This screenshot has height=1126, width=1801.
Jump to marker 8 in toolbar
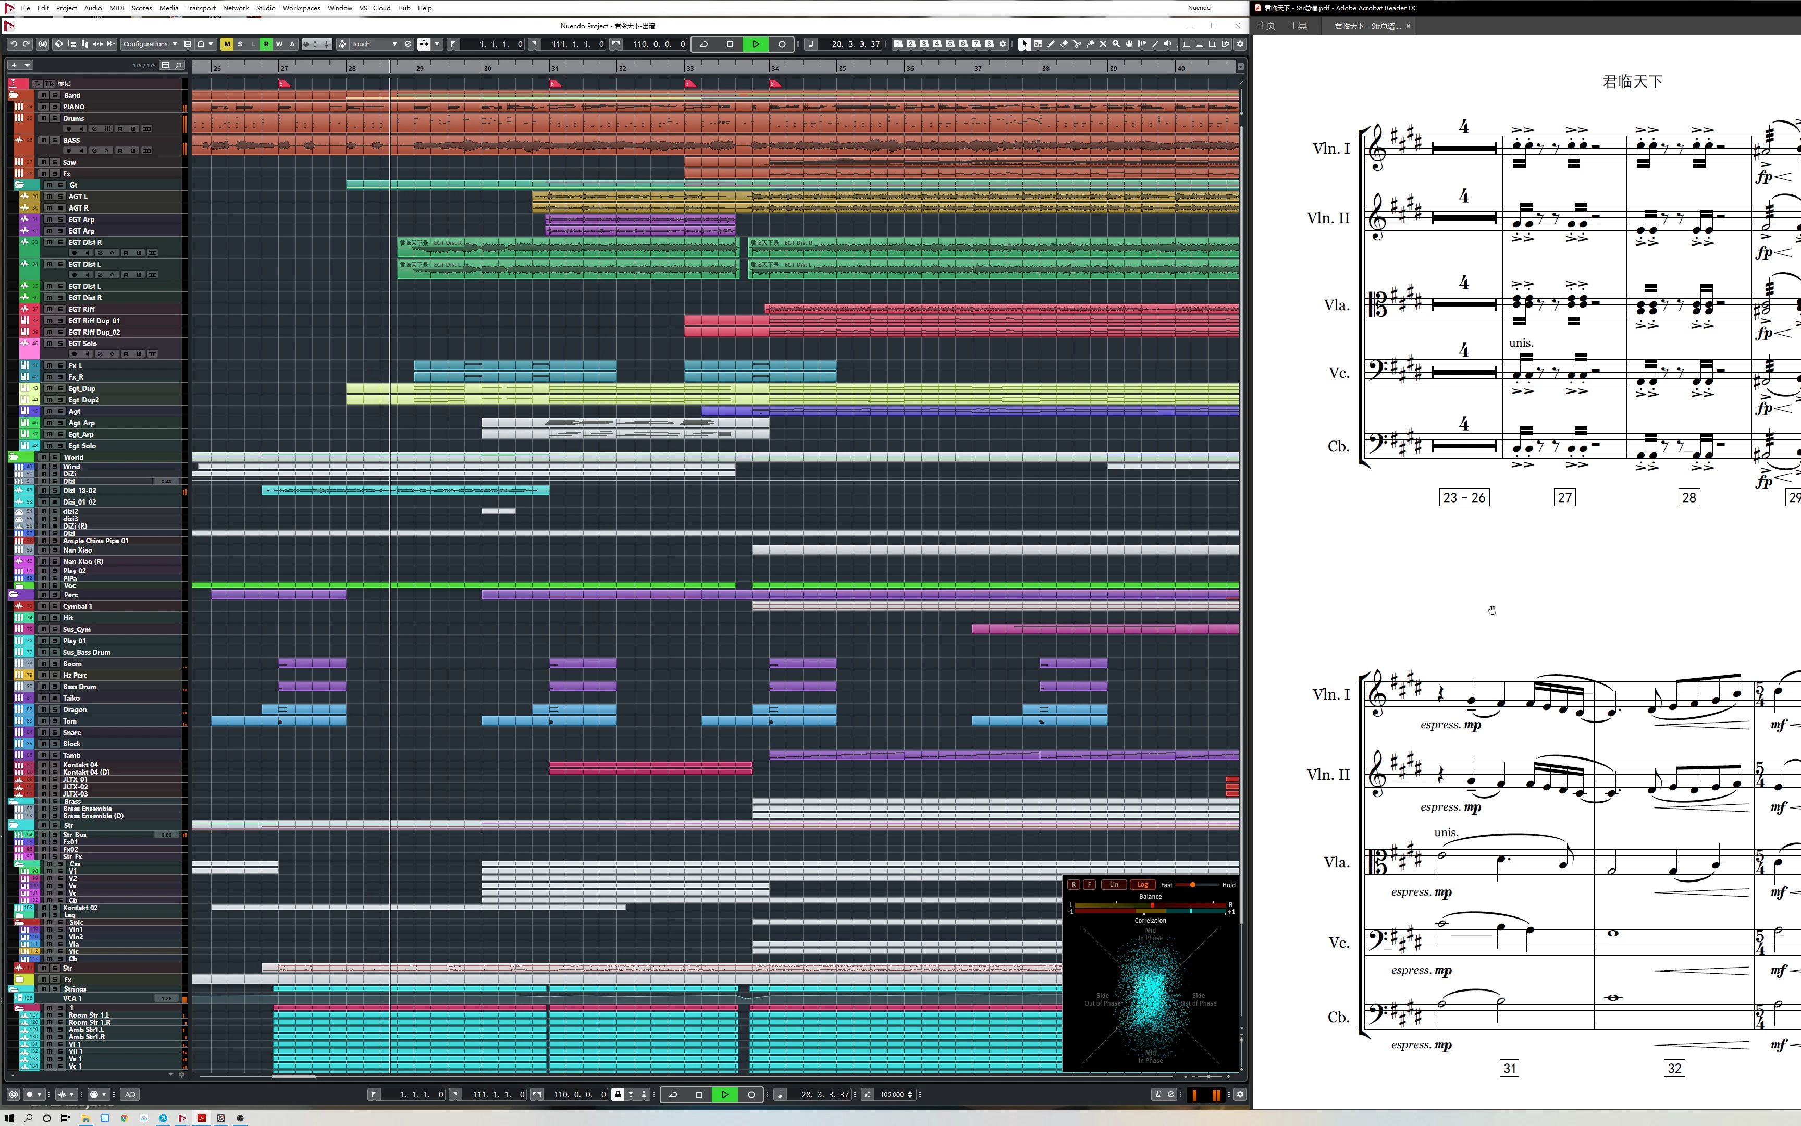[x=989, y=44]
